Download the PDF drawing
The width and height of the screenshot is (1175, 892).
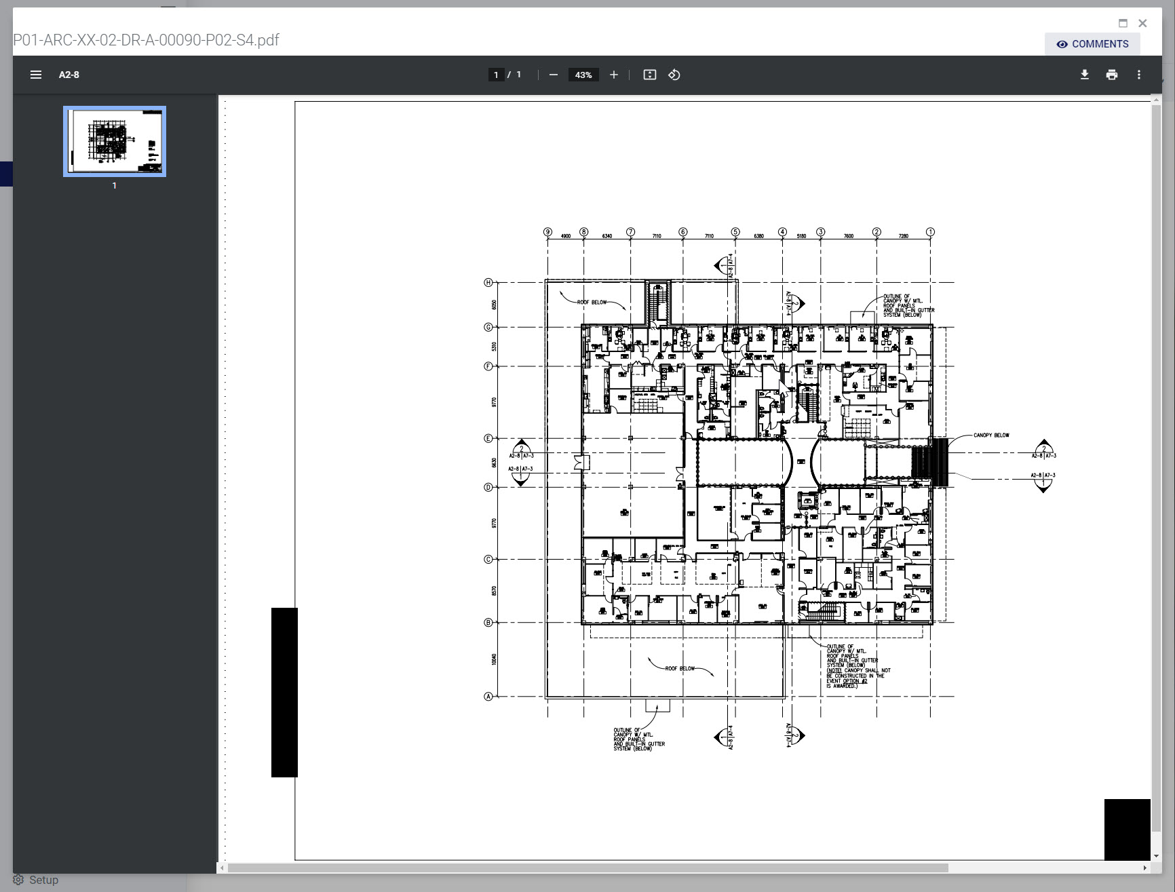[1084, 75]
